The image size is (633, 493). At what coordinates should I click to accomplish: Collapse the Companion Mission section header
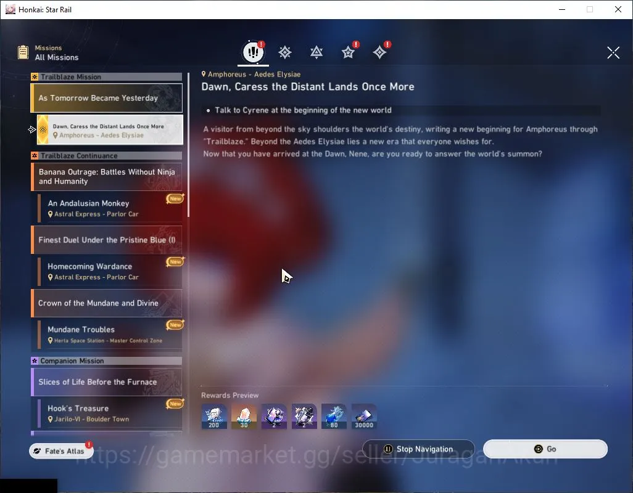pos(107,361)
